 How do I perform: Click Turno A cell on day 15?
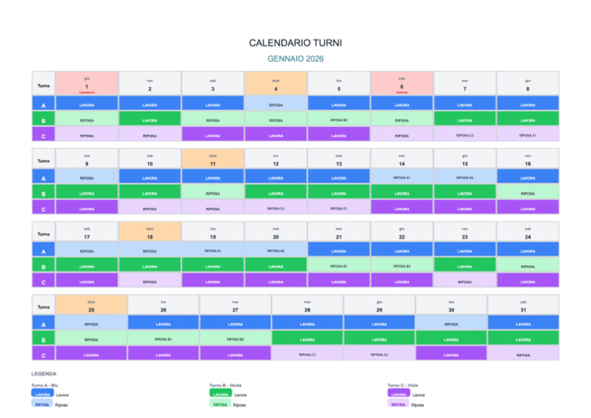[x=465, y=176]
